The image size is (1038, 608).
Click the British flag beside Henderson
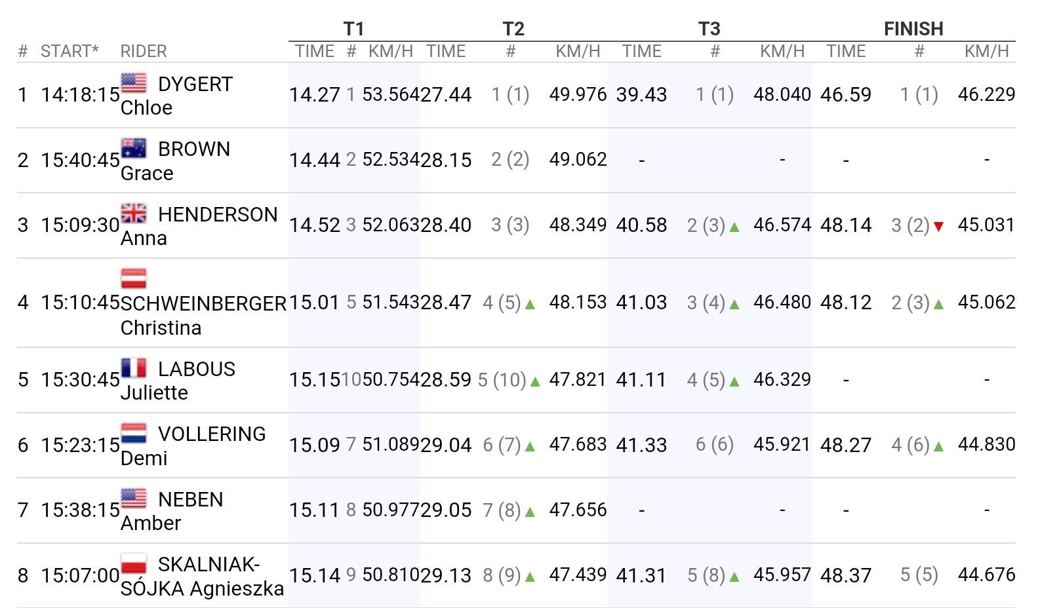(134, 213)
